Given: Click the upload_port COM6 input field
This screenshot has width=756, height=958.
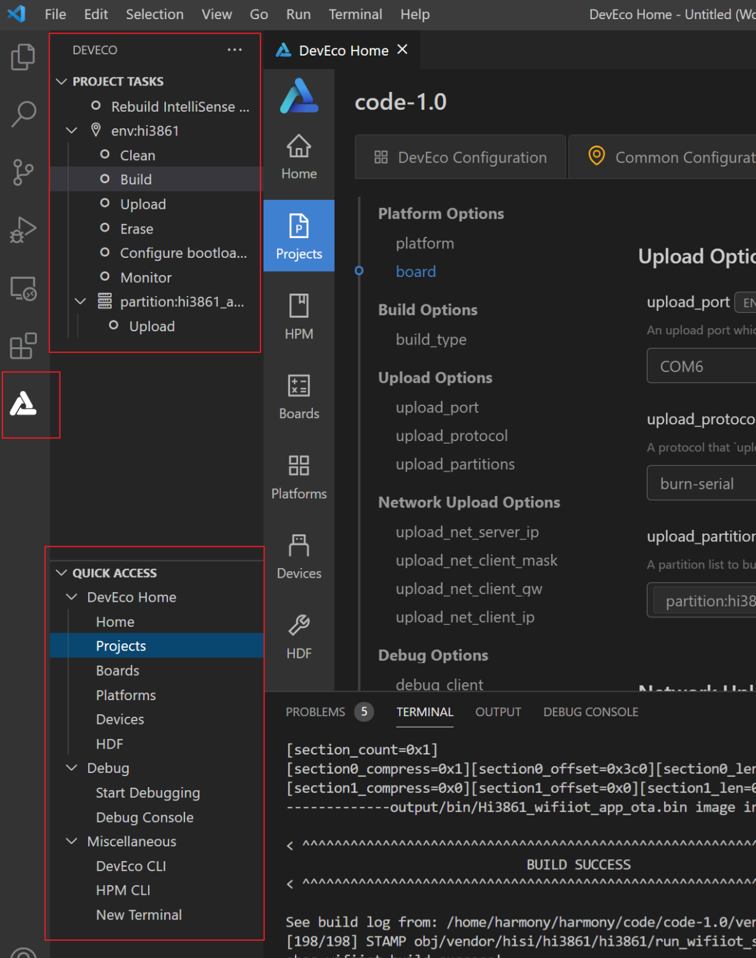Looking at the screenshot, I should 701,366.
